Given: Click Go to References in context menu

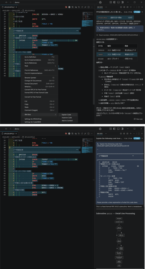Looking at the screenshot, I should coord(39,63).
